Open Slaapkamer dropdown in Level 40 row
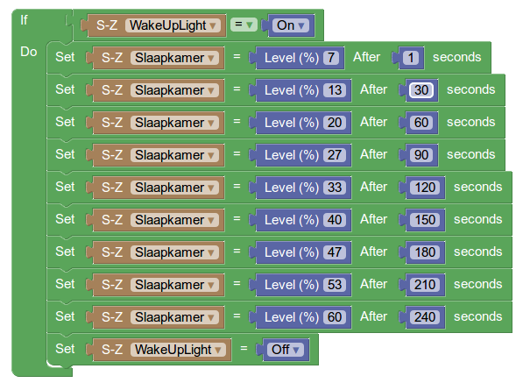 [x=174, y=220]
